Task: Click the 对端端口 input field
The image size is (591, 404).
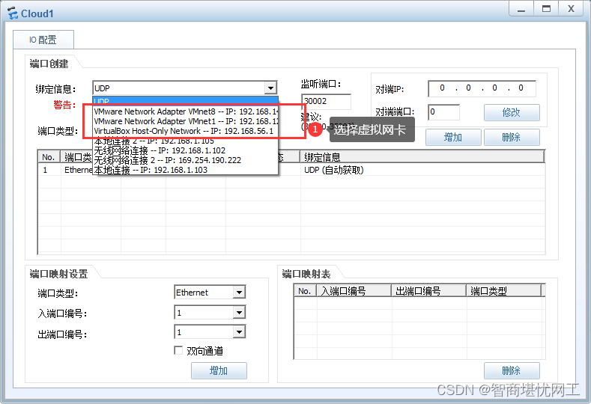Action: [x=443, y=112]
